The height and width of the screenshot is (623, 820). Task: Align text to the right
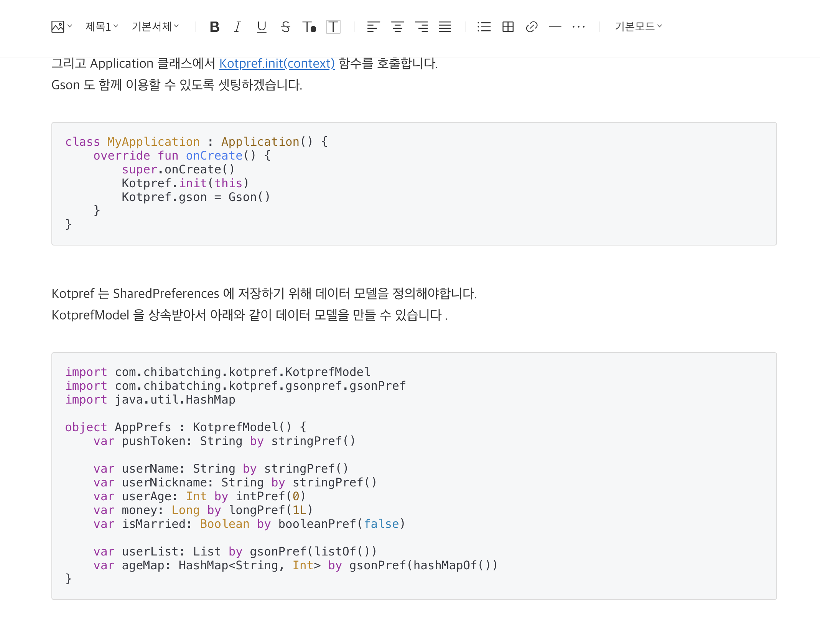click(x=422, y=27)
